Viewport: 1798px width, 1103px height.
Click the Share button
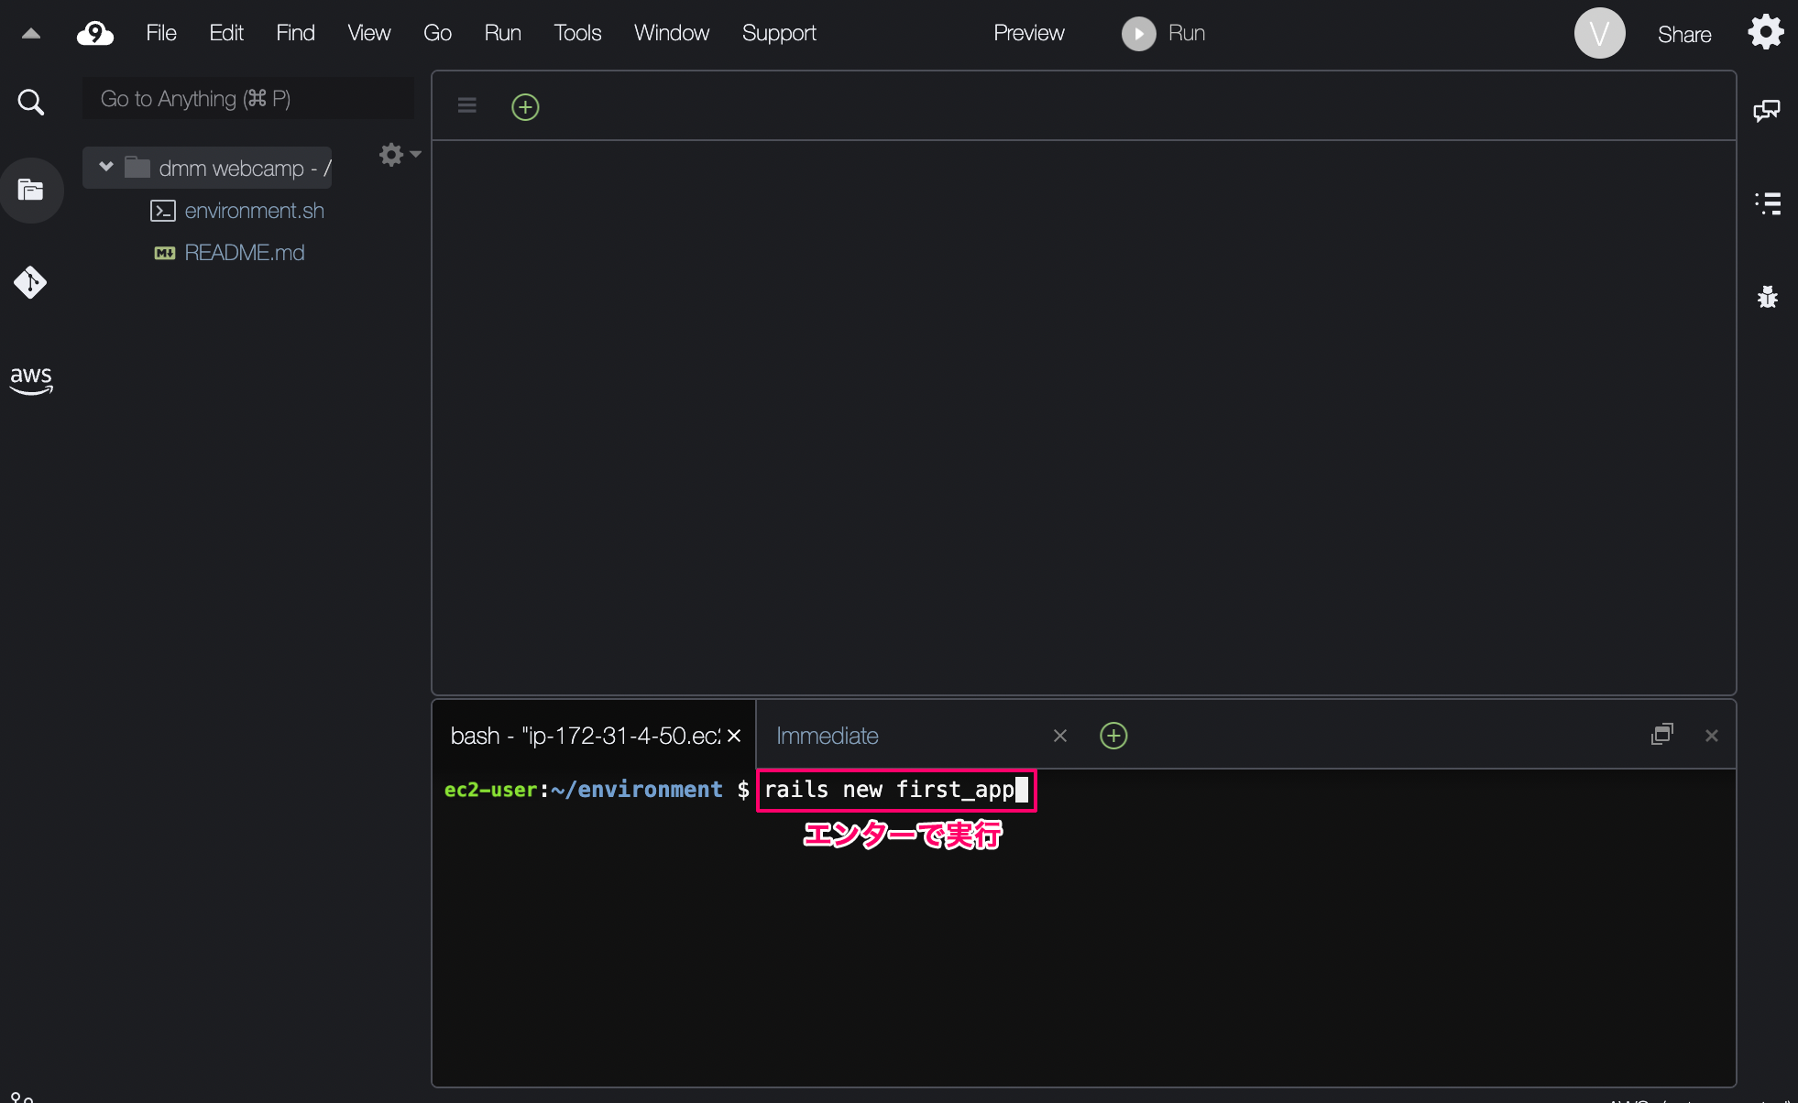tap(1684, 34)
